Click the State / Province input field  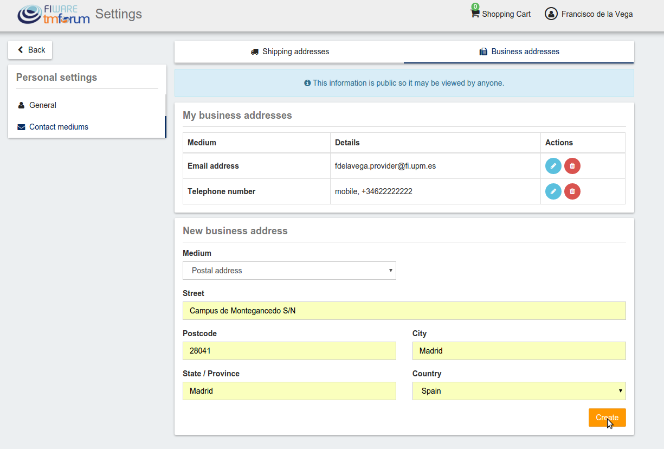289,391
